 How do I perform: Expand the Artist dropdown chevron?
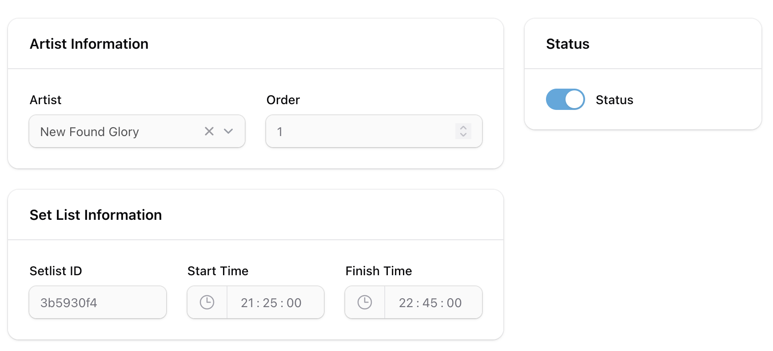pyautogui.click(x=228, y=131)
